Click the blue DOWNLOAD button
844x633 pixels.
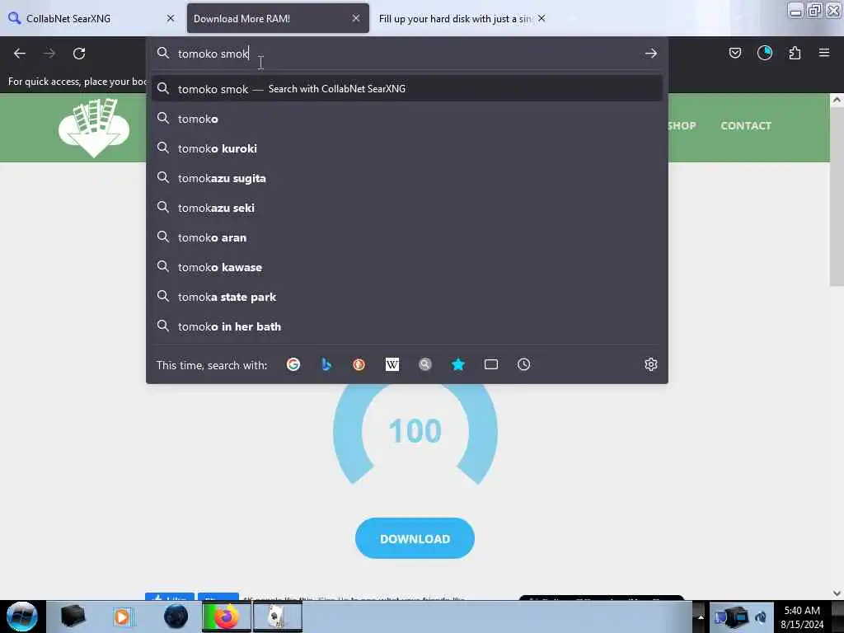point(415,538)
